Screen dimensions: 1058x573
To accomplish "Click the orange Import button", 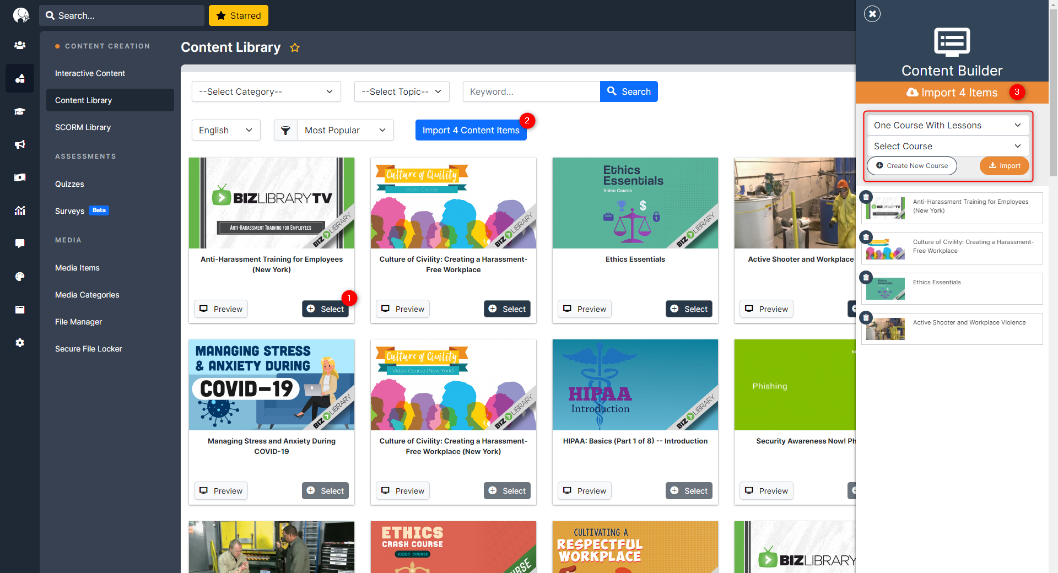I will 1005,166.
